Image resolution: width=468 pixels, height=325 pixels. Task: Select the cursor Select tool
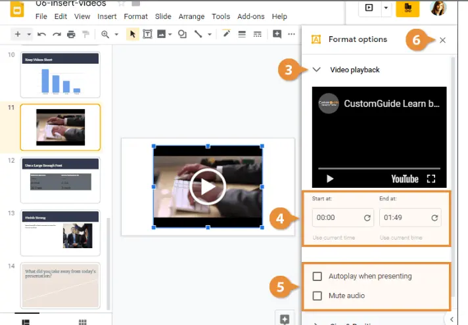(133, 34)
